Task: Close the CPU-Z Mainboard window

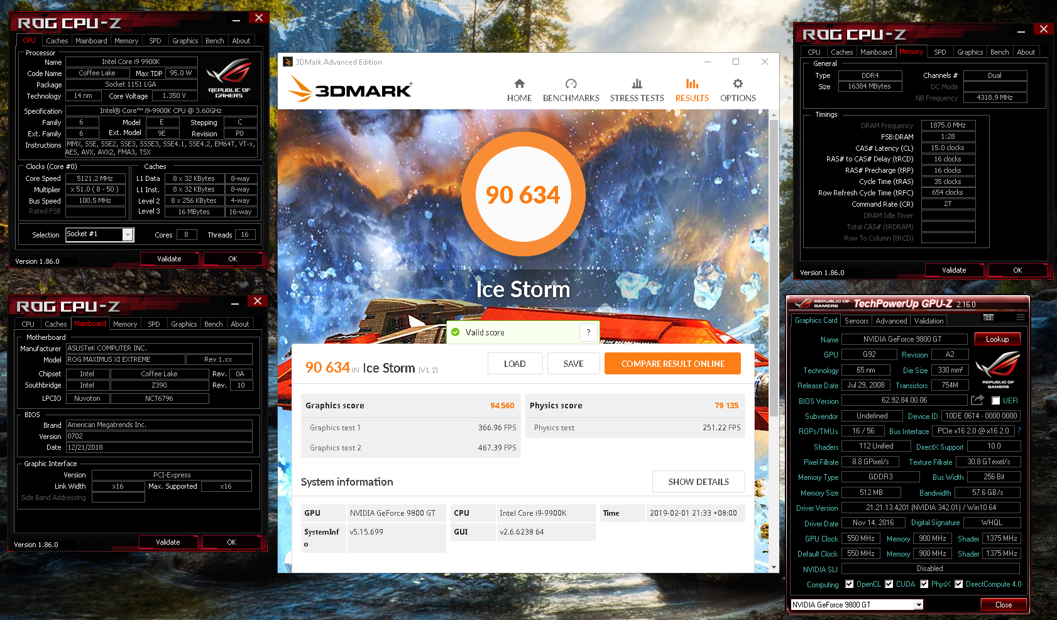Action: 258,301
